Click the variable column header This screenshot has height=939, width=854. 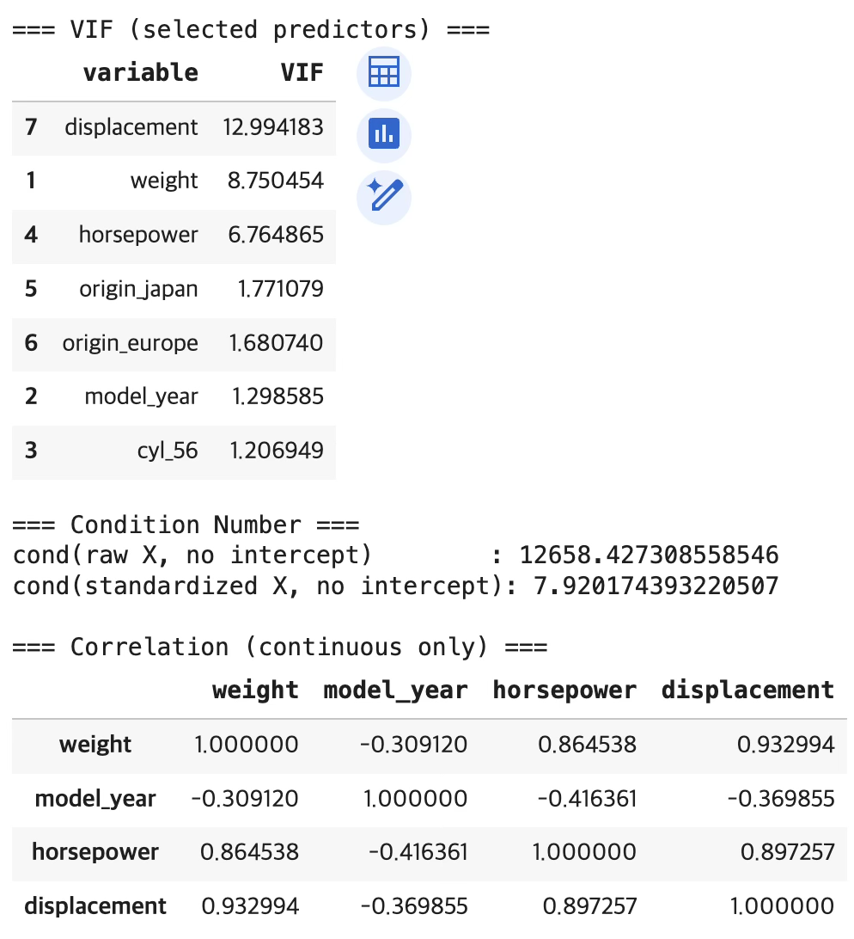pos(140,72)
